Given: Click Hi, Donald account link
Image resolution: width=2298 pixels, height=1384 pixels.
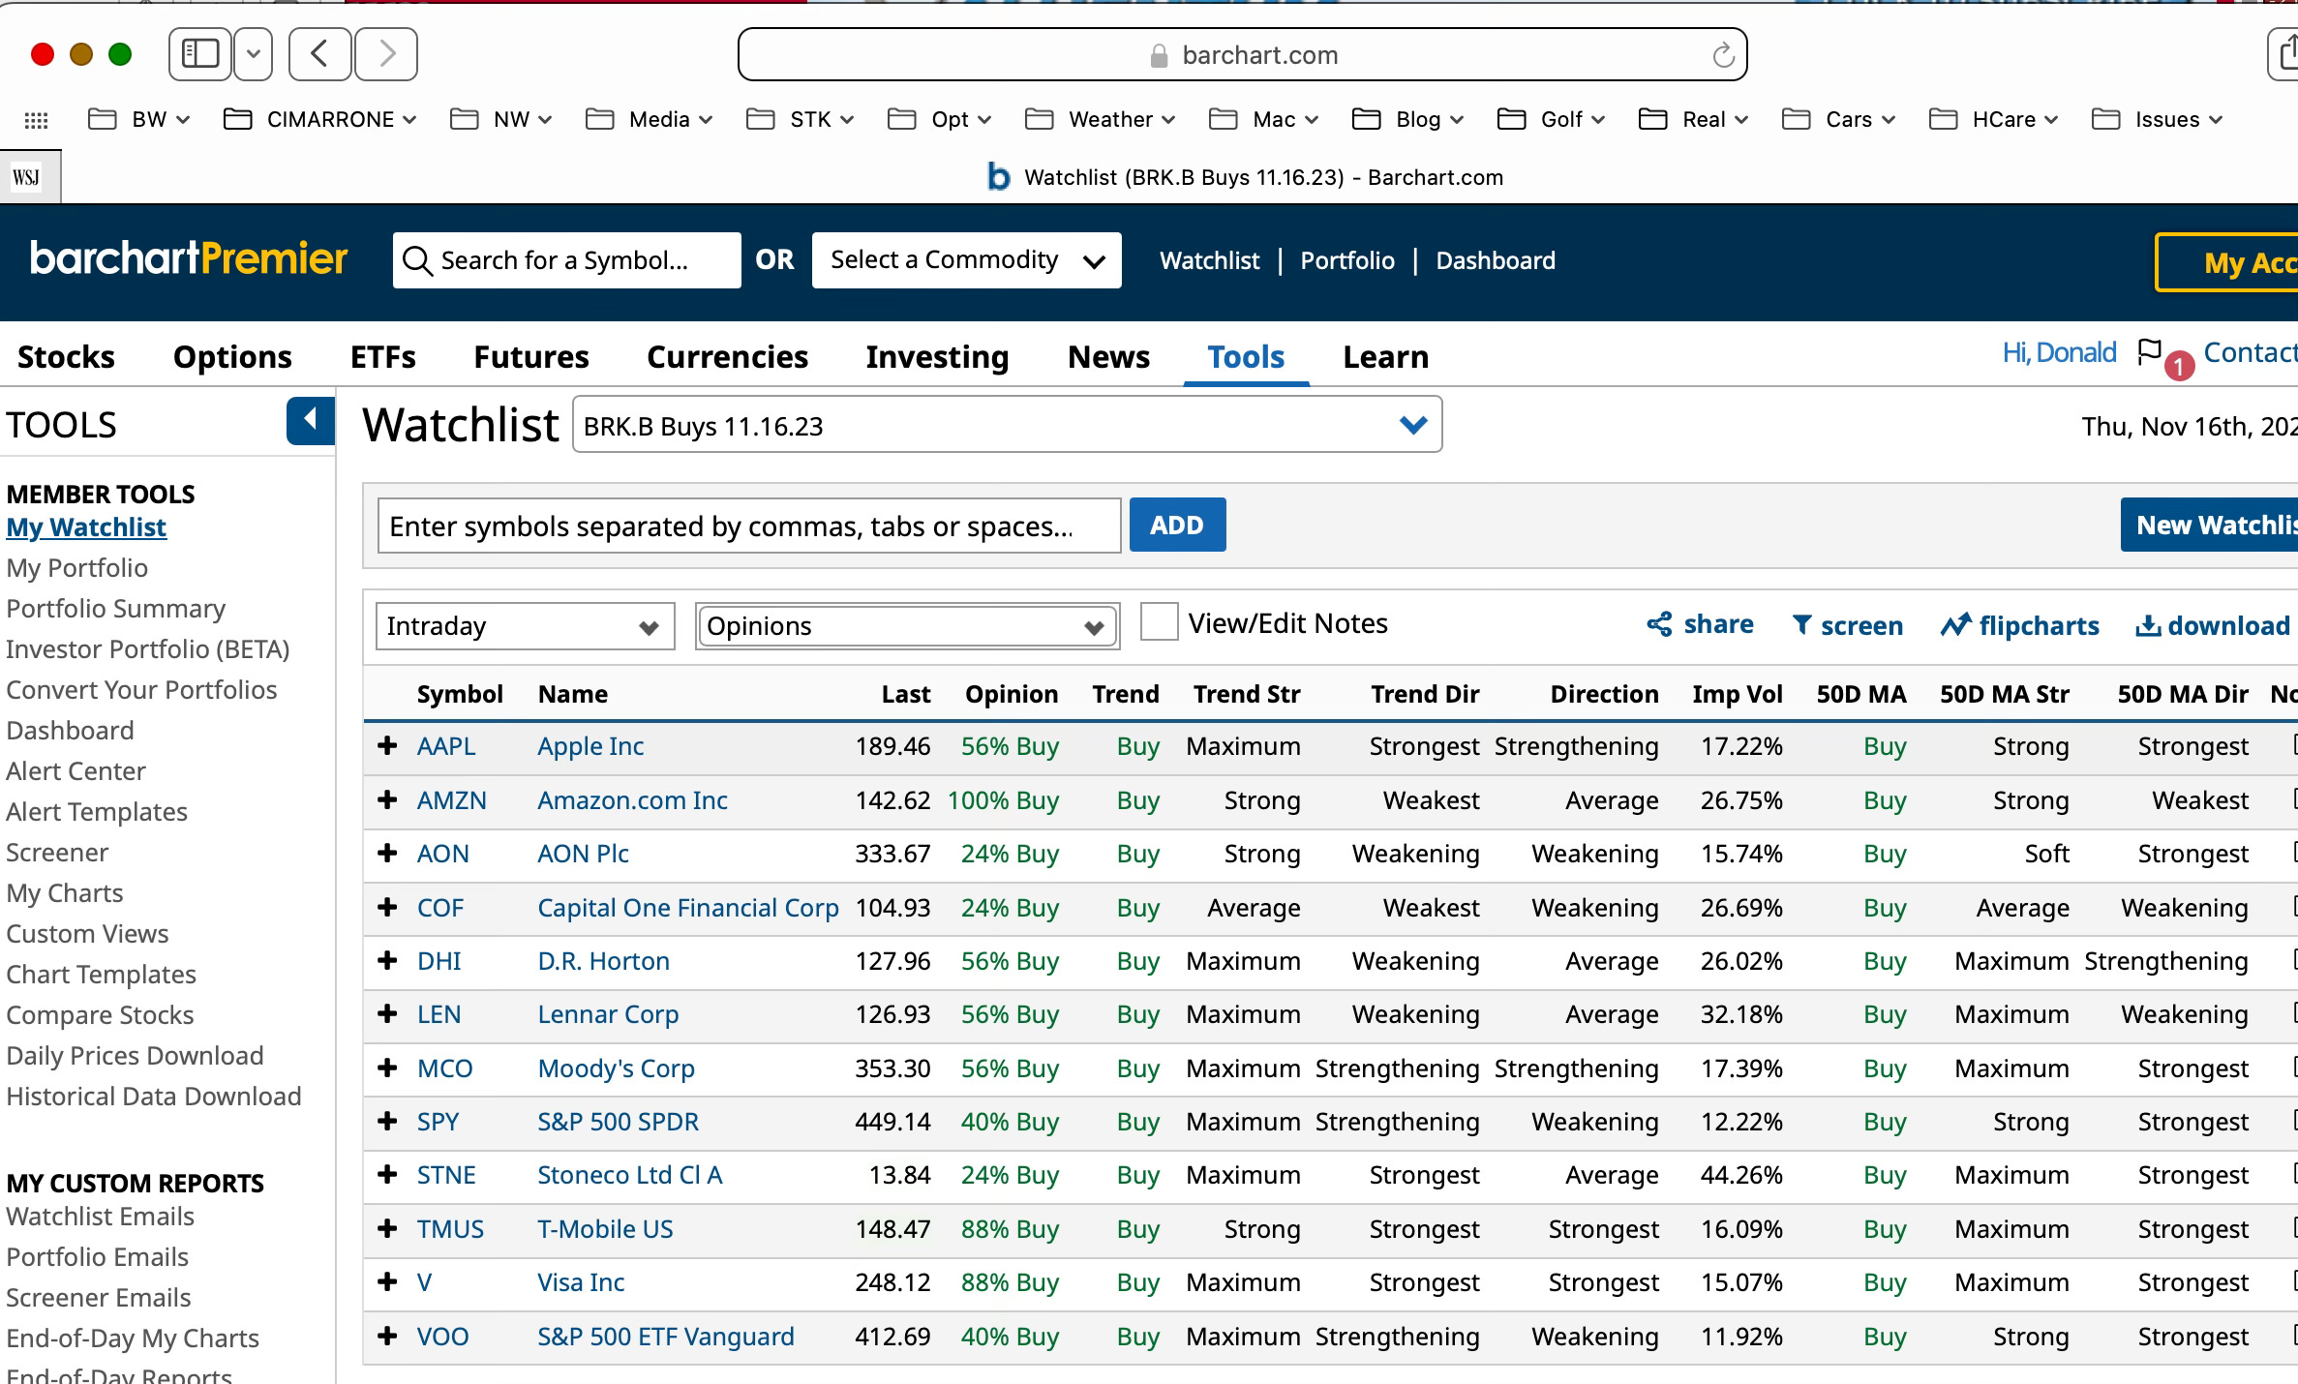Looking at the screenshot, I should point(2059,352).
